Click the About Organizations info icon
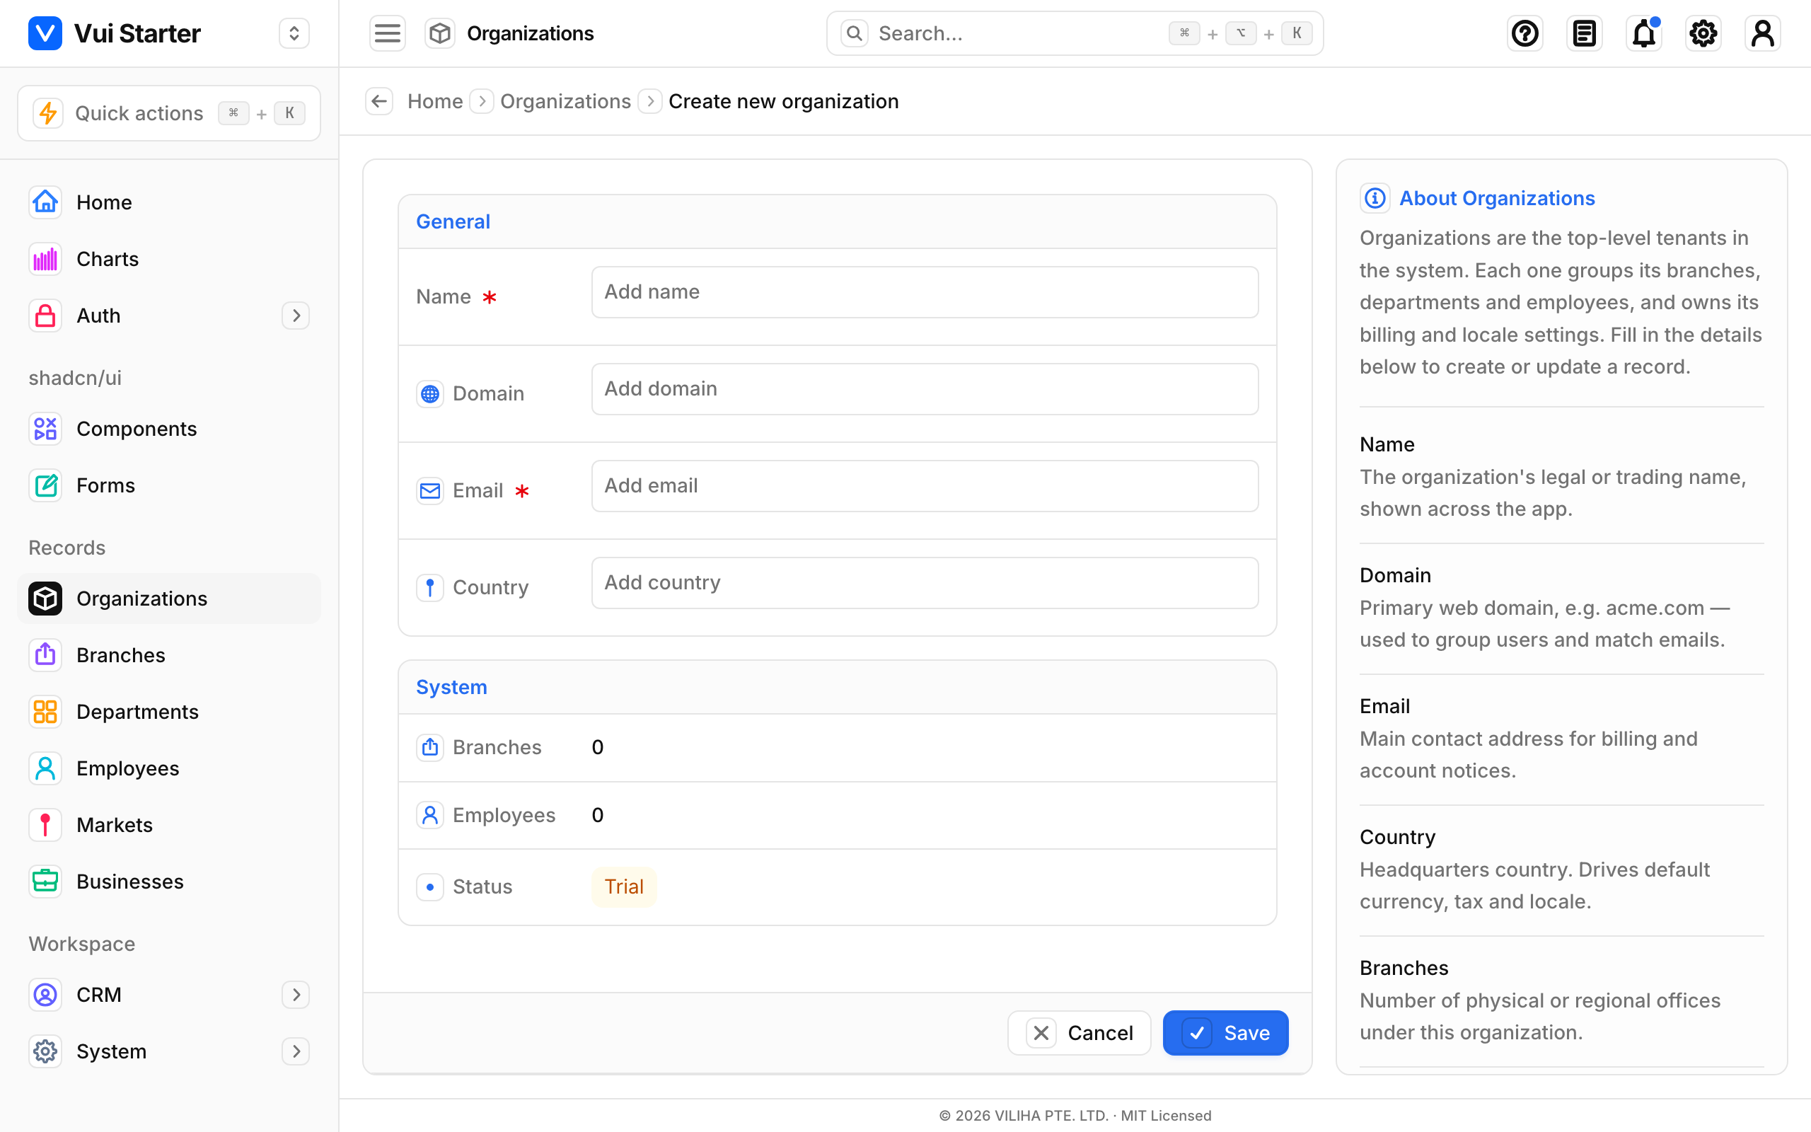This screenshot has height=1132, width=1811. [1375, 198]
